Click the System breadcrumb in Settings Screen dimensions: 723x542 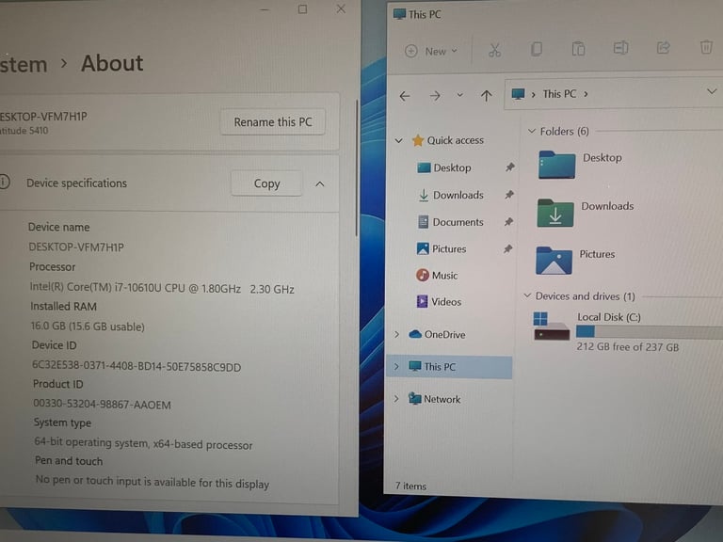tap(24, 65)
